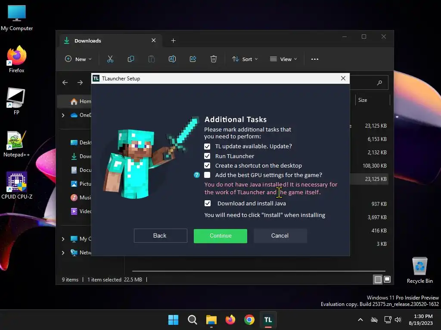Open the View dropdown in Explorer
Image resolution: width=441 pixels, height=330 pixels.
(283, 59)
